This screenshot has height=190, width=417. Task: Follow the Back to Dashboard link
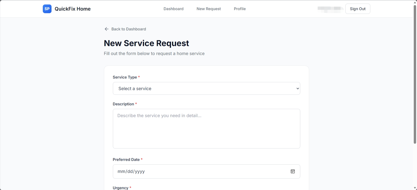point(125,29)
